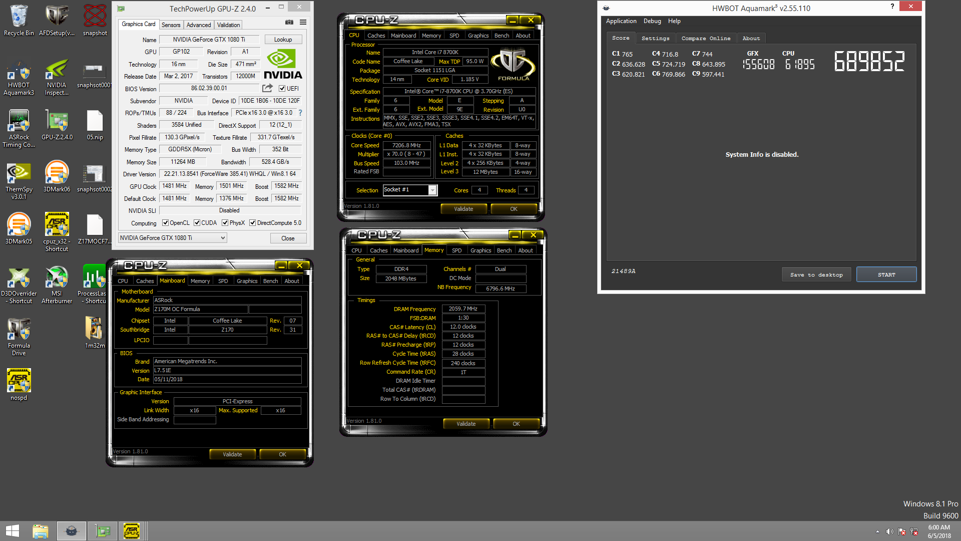961x541 pixels.
Task: Launch GPU-Z.2.4.0 desktop icon
Action: (57, 125)
